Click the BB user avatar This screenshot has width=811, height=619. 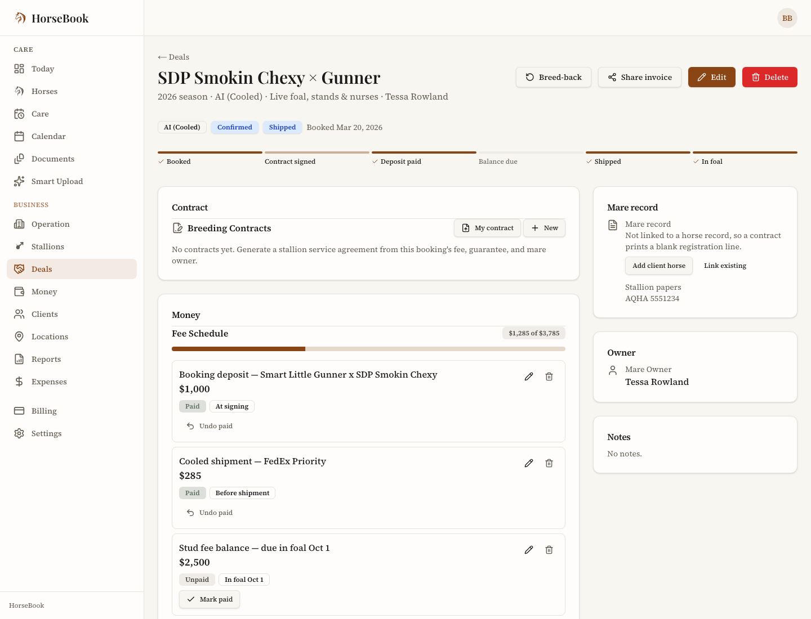click(787, 18)
